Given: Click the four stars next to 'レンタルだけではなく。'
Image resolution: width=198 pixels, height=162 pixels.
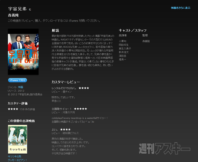Looking at the screenshot, I should tap(84, 88).
